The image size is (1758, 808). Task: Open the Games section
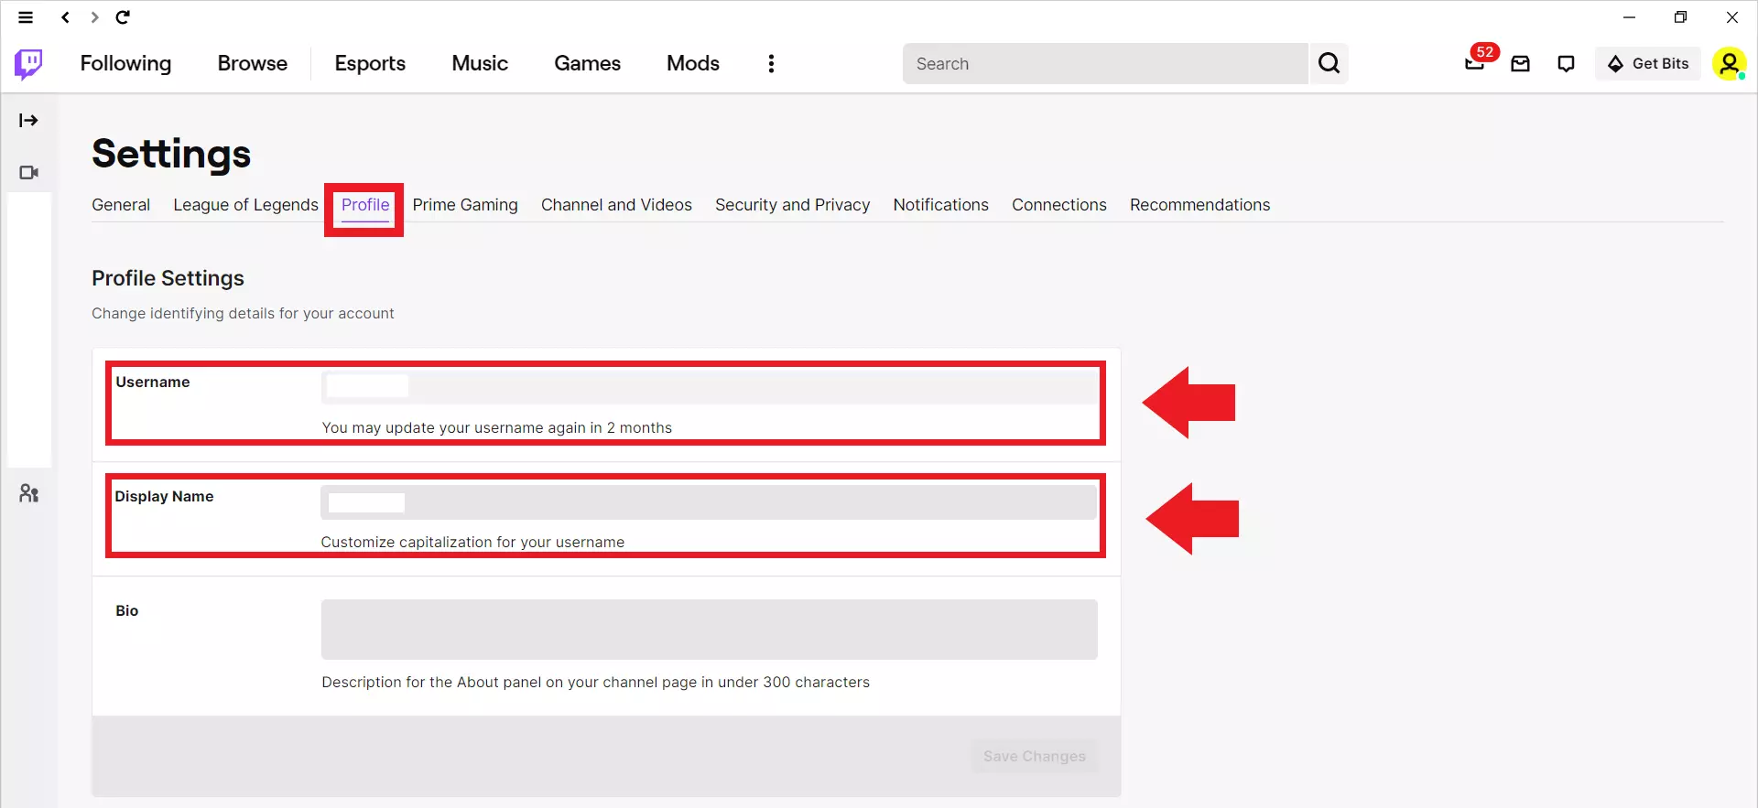pyautogui.click(x=587, y=63)
